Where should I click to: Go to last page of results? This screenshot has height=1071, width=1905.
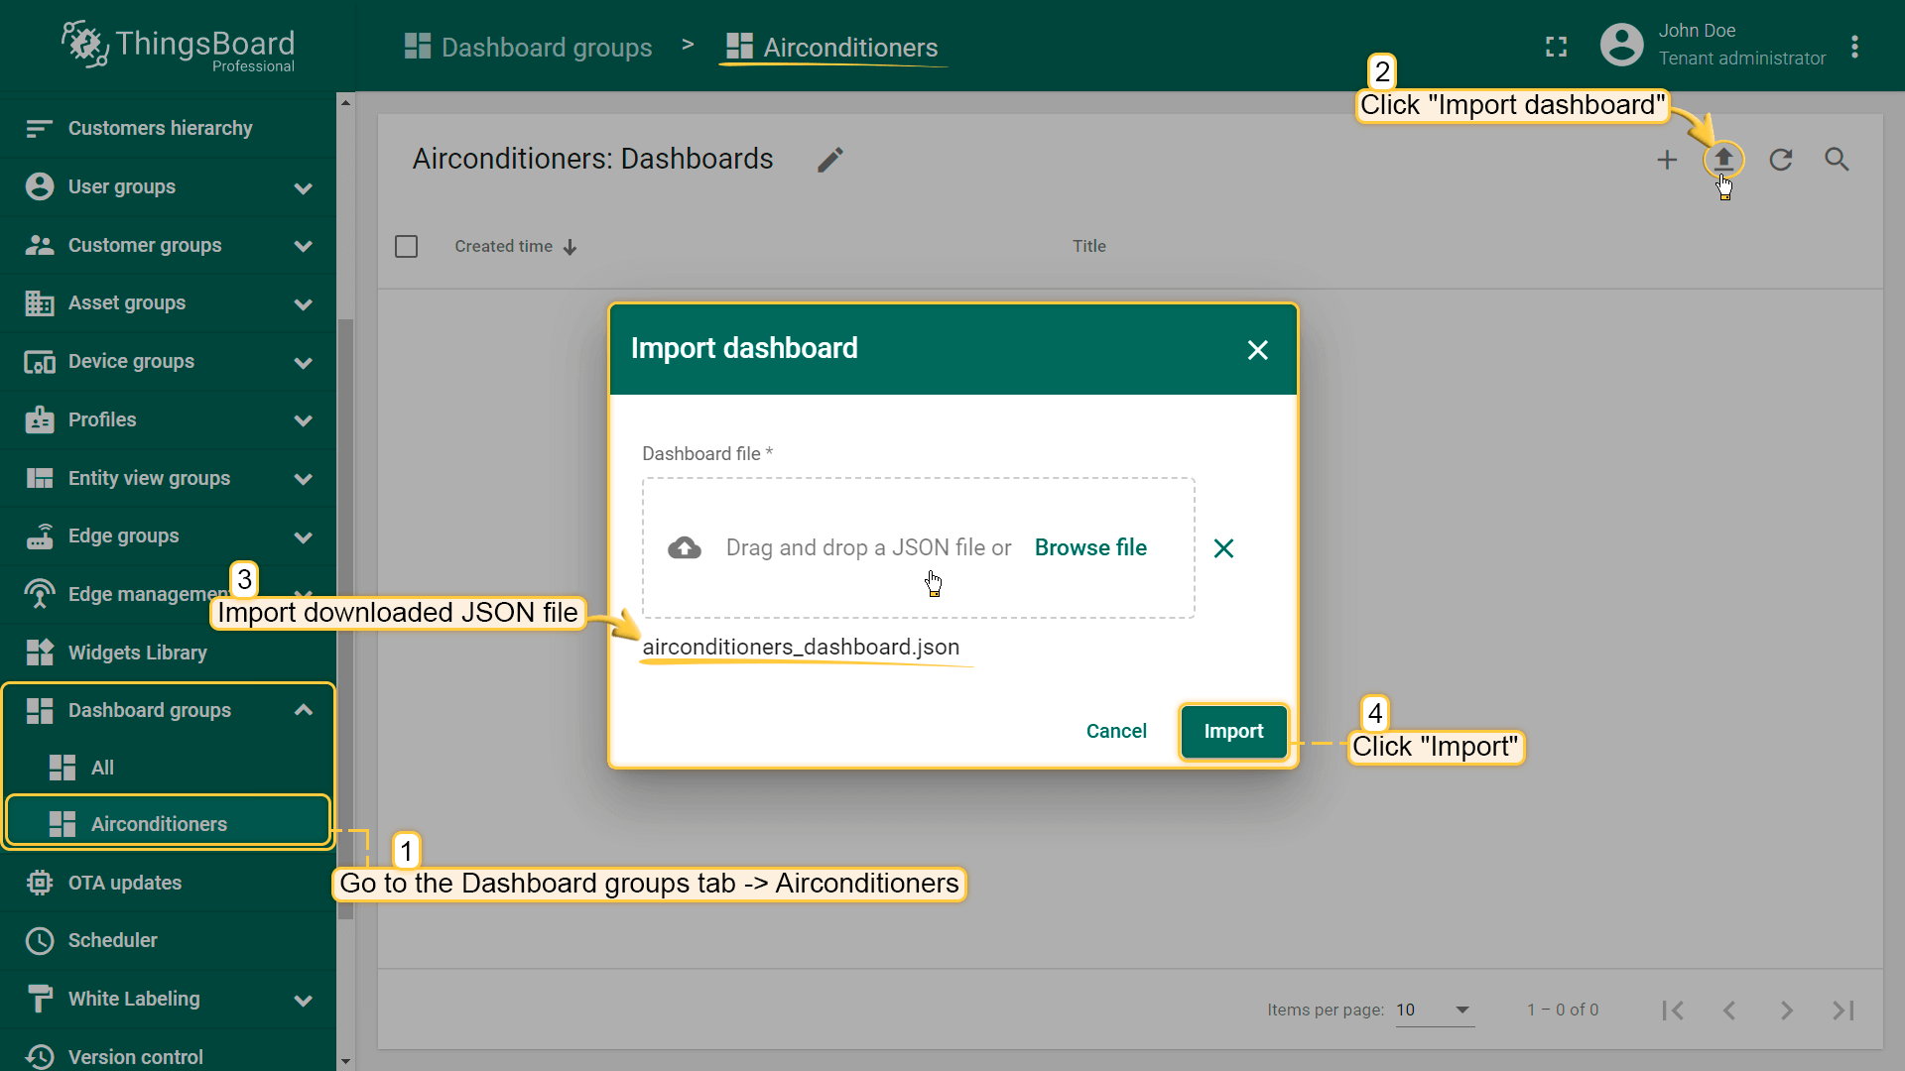point(1843,1010)
